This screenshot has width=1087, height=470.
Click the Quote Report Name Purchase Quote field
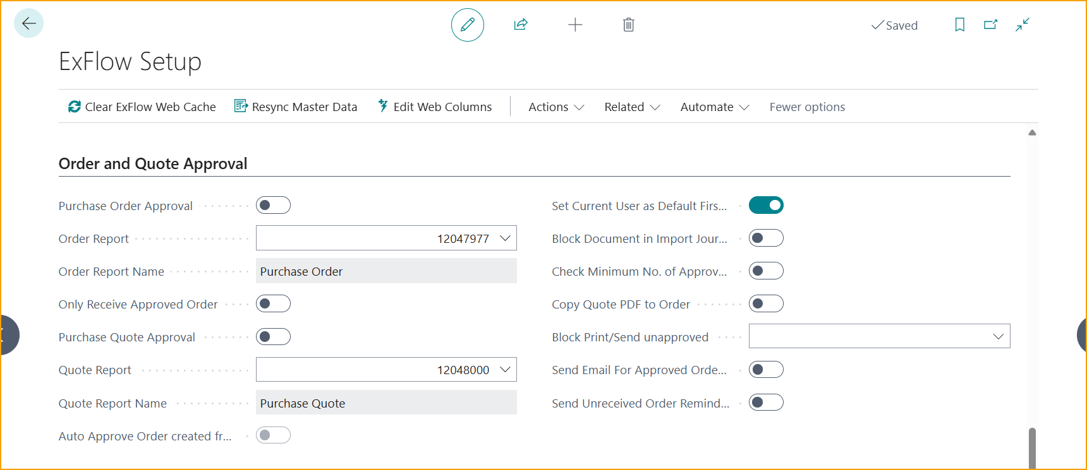(x=386, y=402)
